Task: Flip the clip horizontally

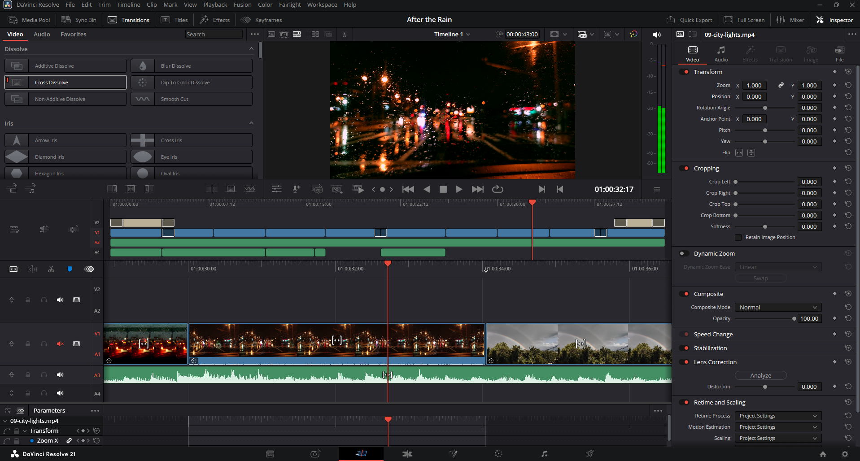Action: [x=739, y=153]
